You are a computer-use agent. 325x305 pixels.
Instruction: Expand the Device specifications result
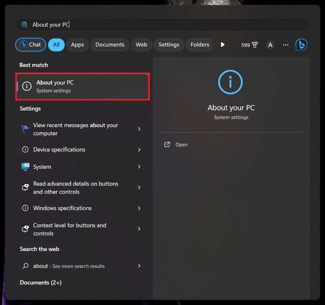point(59,150)
